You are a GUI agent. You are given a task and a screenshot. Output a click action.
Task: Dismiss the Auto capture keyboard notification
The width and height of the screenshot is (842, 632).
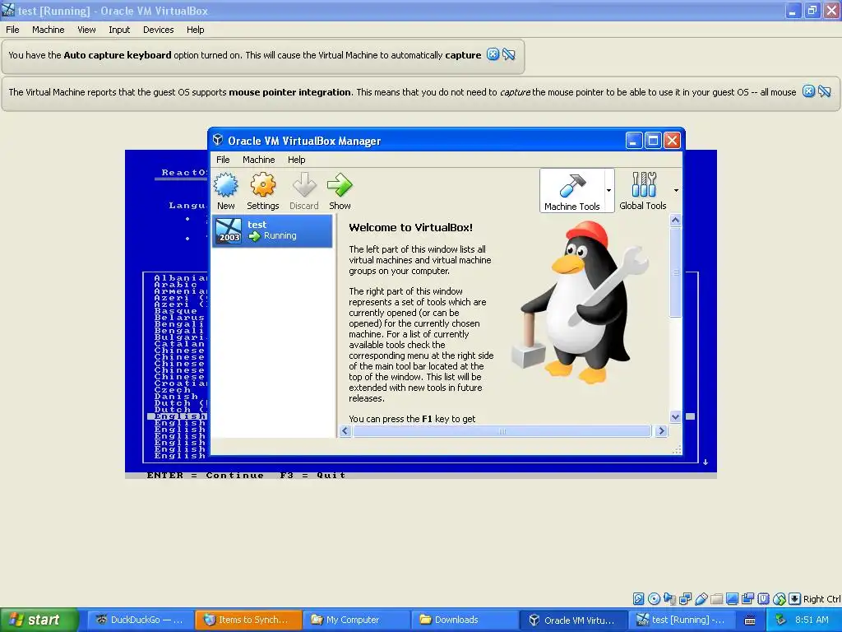(x=493, y=54)
